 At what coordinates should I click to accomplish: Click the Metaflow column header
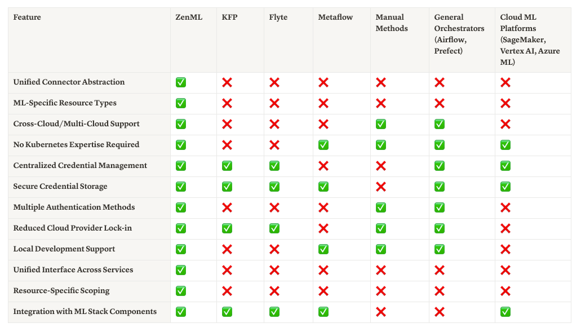pyautogui.click(x=335, y=17)
